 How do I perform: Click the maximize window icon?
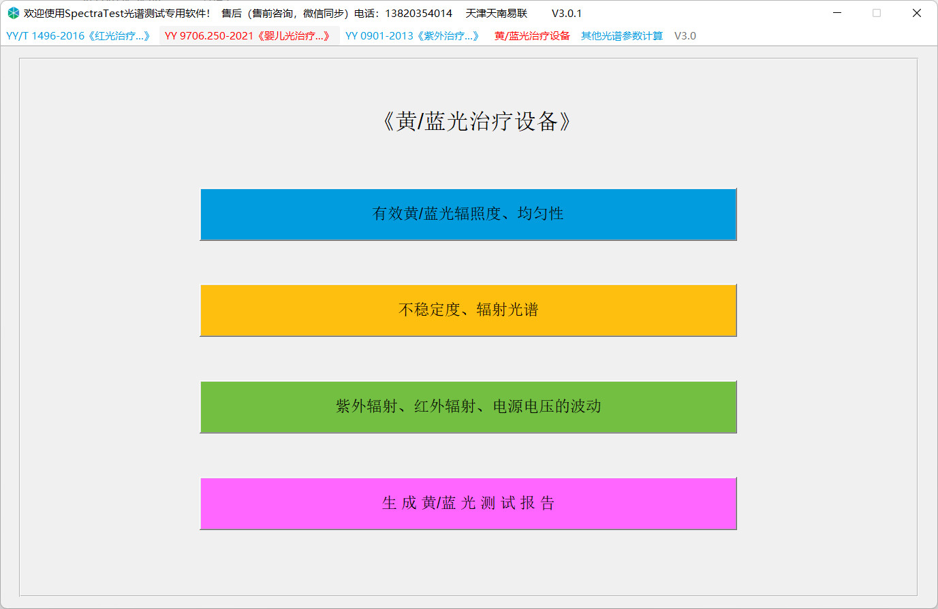(877, 13)
